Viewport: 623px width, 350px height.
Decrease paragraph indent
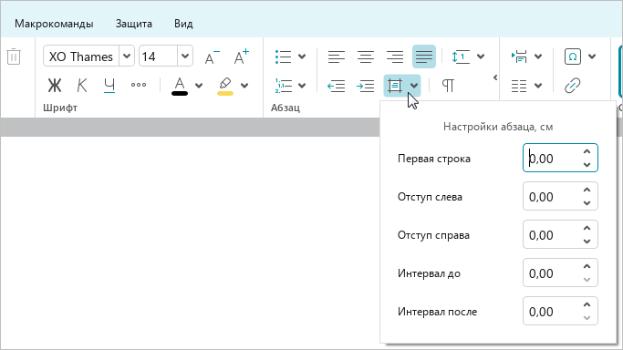337,86
